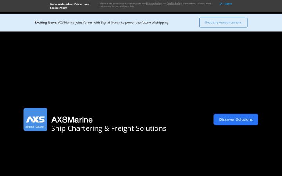The width and height of the screenshot is (282, 176).
Task: Click the 'Exciting News' announcement text
Action: 102,23
